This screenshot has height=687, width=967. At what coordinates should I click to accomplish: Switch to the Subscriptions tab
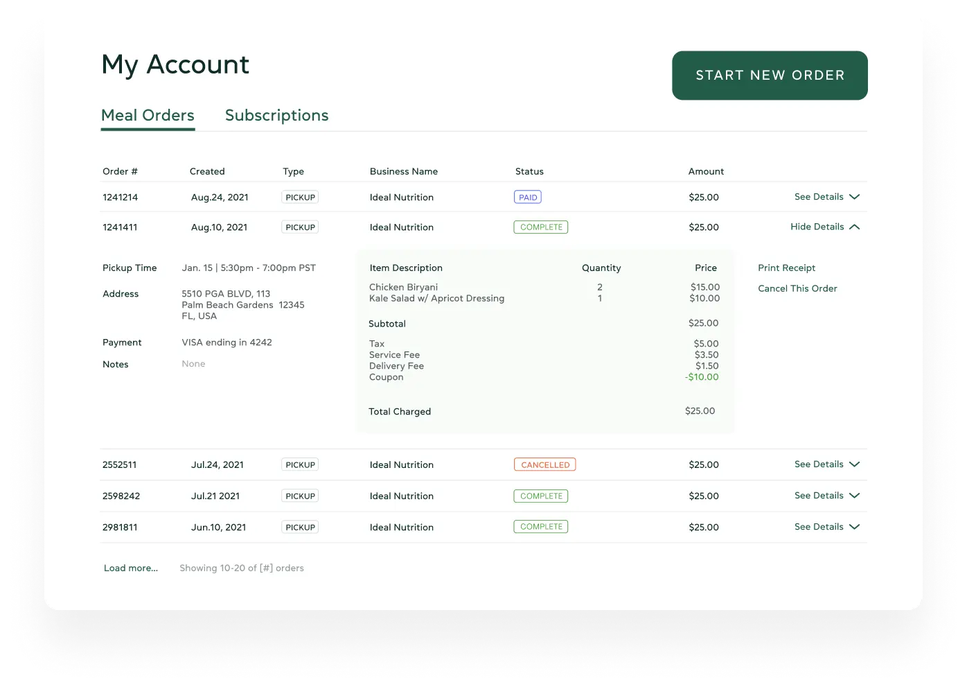[276, 115]
